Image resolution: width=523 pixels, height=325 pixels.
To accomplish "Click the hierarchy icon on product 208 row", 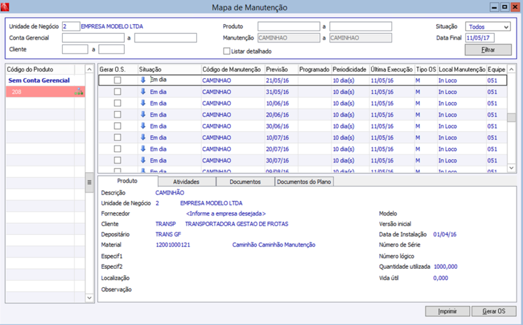I will 79,92.
